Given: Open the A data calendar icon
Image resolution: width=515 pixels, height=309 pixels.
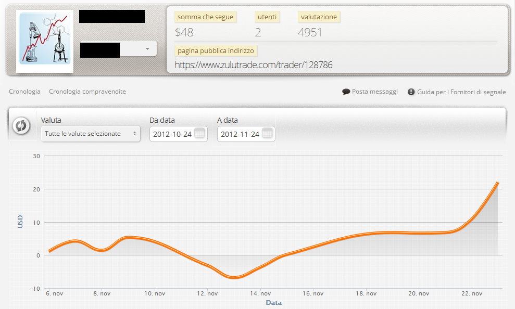Looking at the screenshot, I should (x=267, y=134).
